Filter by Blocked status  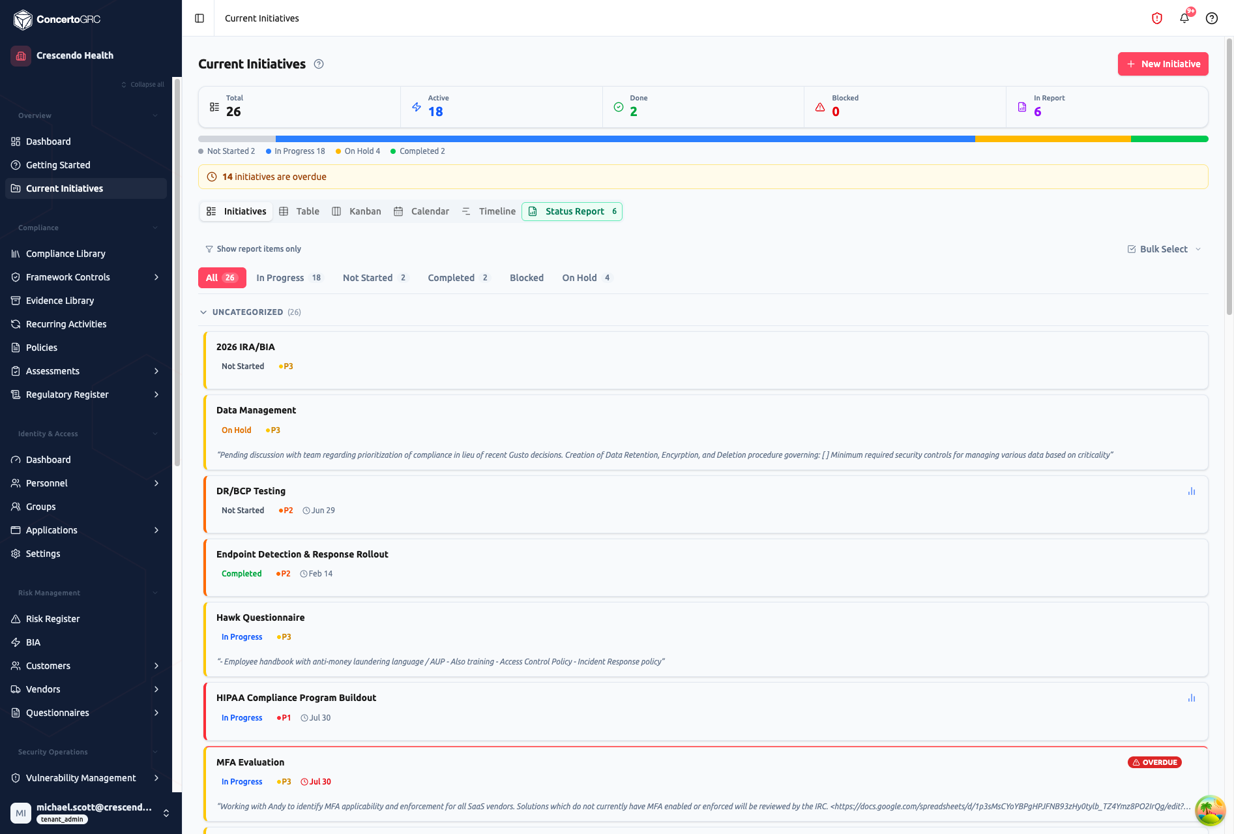527,278
